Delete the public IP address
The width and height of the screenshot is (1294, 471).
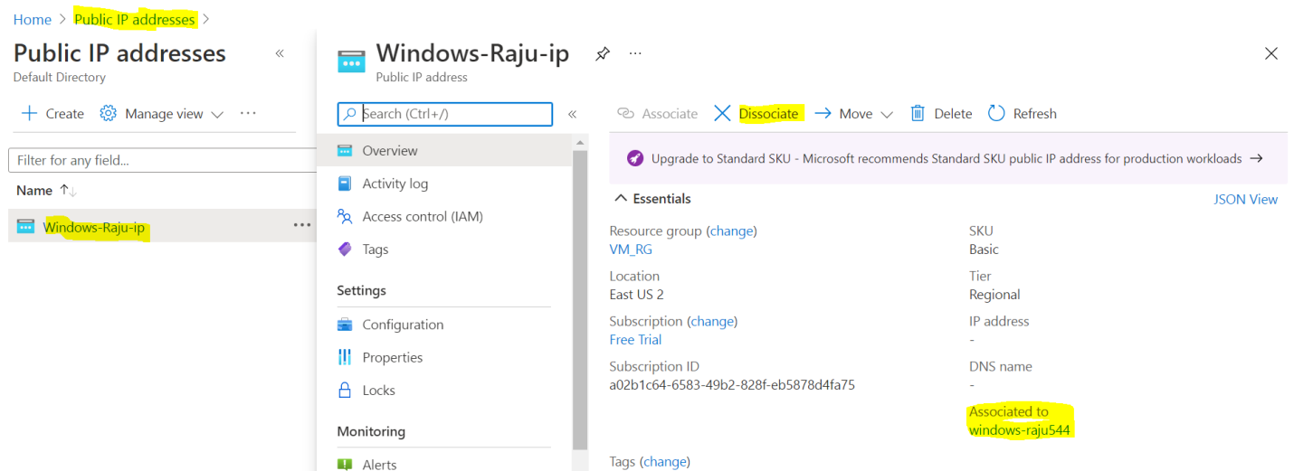[941, 114]
